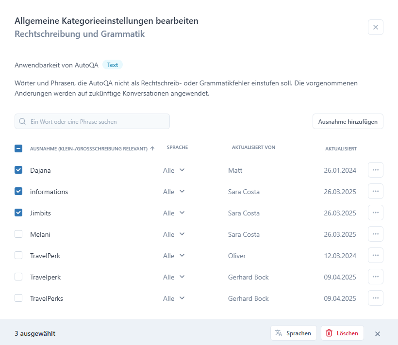
Task: Toggle the select-all header checkbox
Action: [18, 148]
